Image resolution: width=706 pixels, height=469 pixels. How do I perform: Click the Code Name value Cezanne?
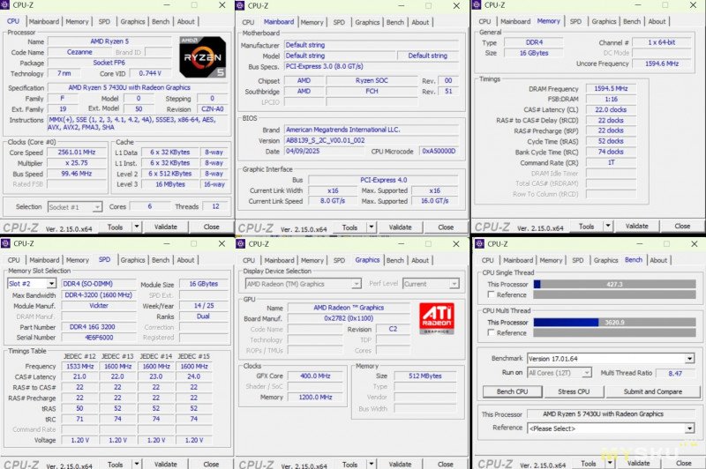click(x=79, y=52)
